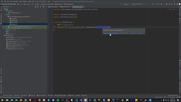Open the Terminal tool window button
The height and width of the screenshot is (102, 181).
(x=32, y=95)
